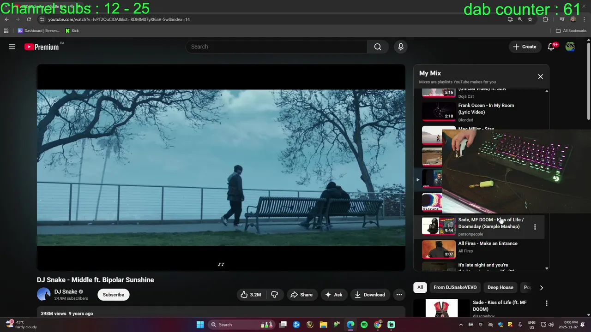
Task: Click the search magnifier button
Action: point(378,47)
